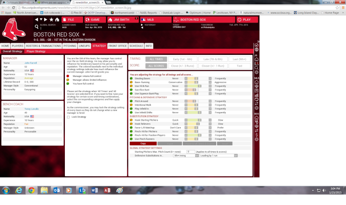Select the Early (1st - 6th) timing filter
Screen dimensions: 346x205
tap(183, 59)
